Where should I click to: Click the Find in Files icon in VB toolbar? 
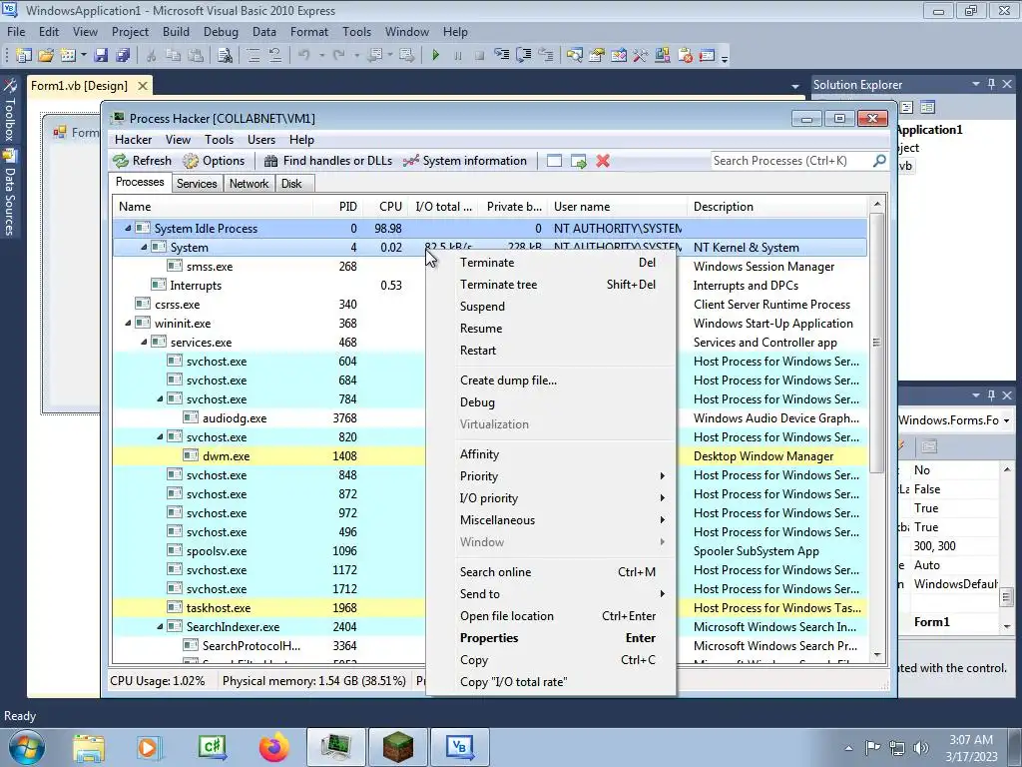point(225,56)
